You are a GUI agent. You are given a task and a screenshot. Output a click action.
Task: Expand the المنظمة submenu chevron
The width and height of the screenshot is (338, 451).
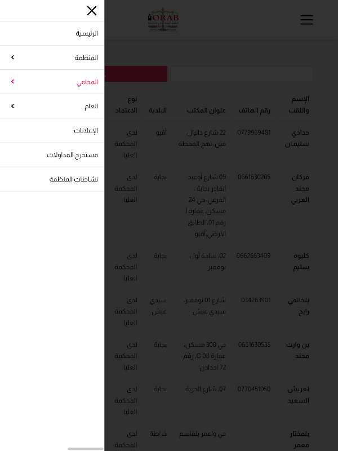coord(12,58)
